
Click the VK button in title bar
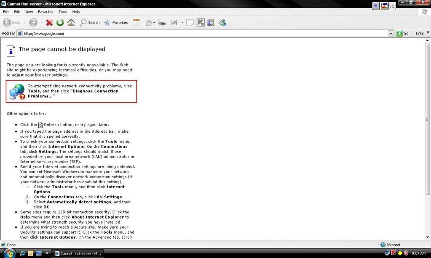[x=392, y=6]
